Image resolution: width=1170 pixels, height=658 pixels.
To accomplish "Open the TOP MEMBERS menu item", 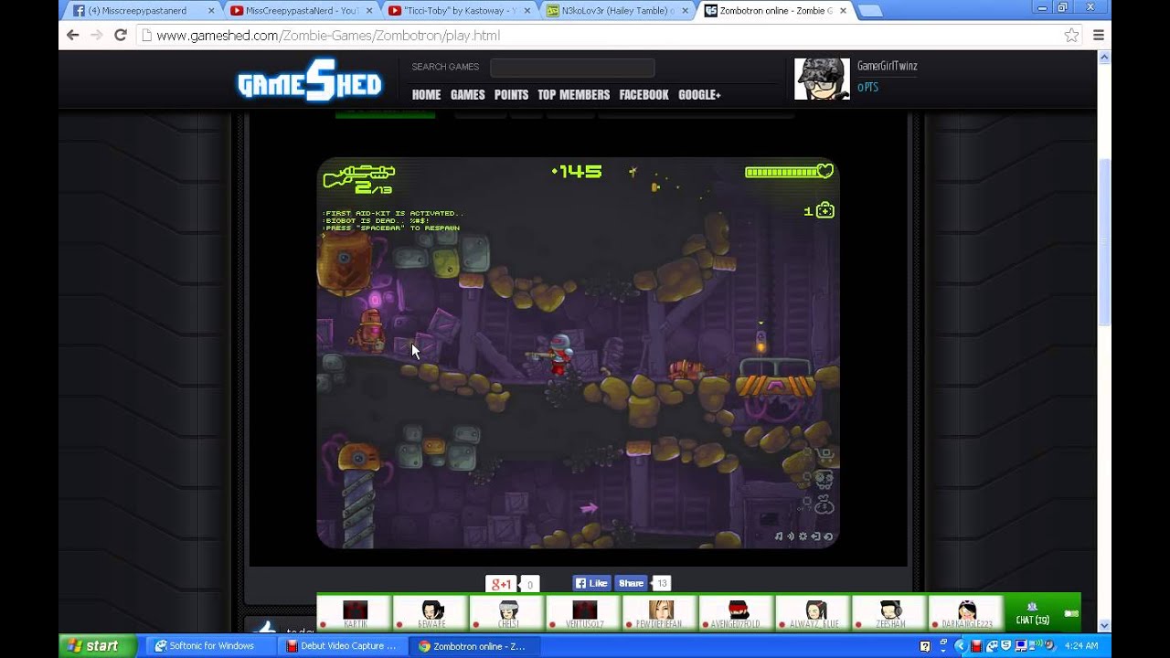I will (573, 95).
